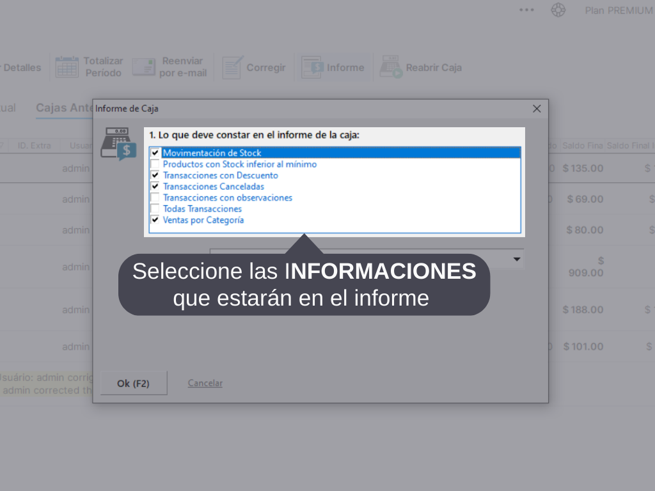655x491 pixels.
Task: Open the three-dots more options menu
Action: pyautogui.click(x=526, y=10)
